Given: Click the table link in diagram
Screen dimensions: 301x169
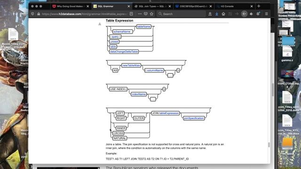Looking at the screenshot, I should 113,46.
